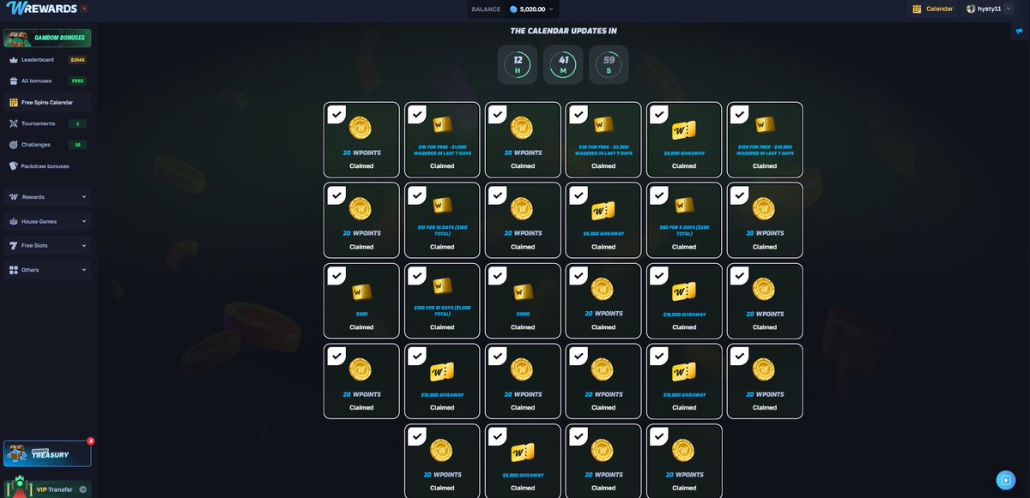Screen dimensions: 1030x498
Task: Click the target icon for Challenges
Action: [x=14, y=145]
